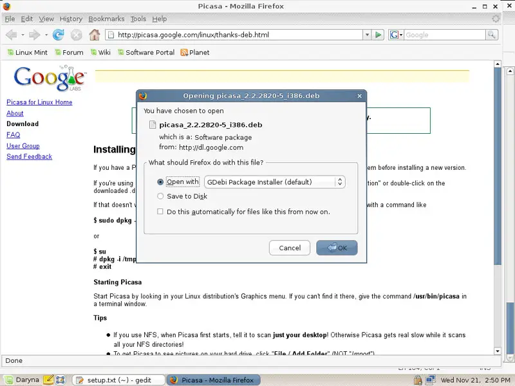Image resolution: width=515 pixels, height=386 pixels.
Task: Cancel the file download dialog
Action: pyautogui.click(x=290, y=248)
